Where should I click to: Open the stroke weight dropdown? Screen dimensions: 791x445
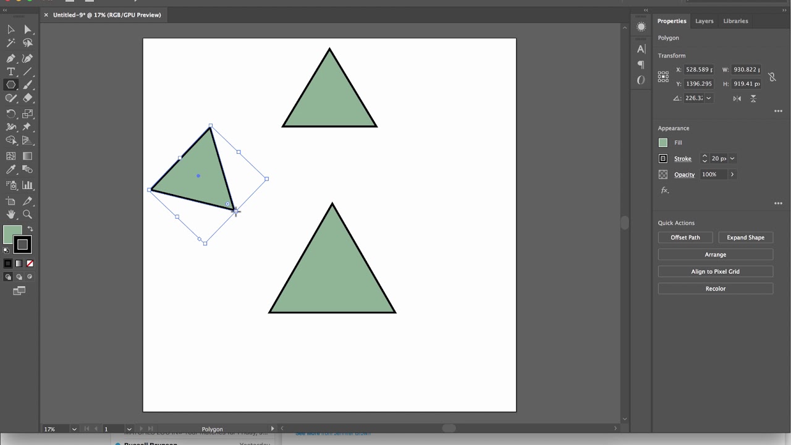732,159
